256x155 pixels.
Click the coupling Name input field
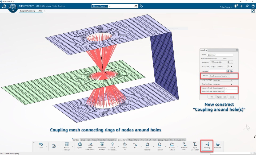220,55
